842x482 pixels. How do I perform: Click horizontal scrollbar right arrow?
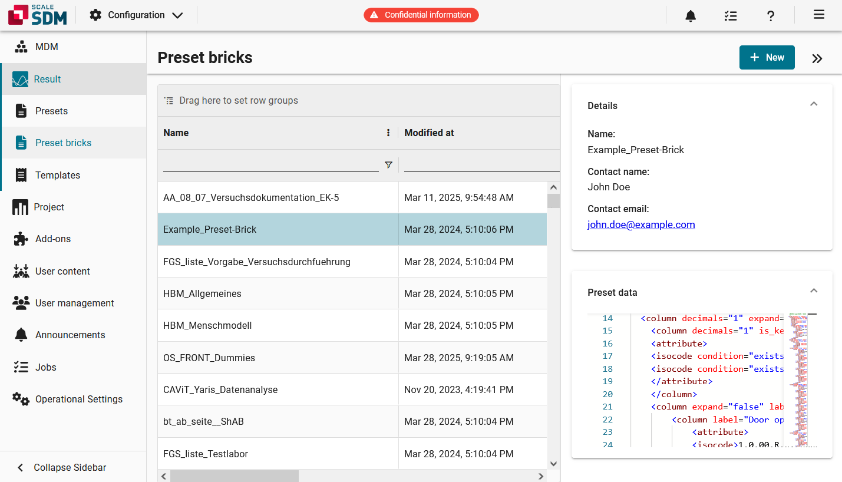coord(541,476)
